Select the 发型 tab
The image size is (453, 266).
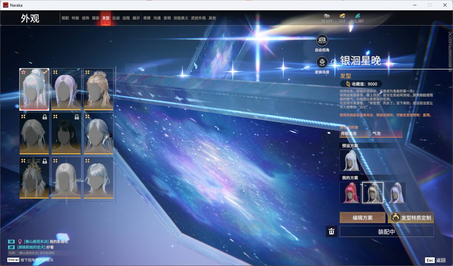click(106, 18)
